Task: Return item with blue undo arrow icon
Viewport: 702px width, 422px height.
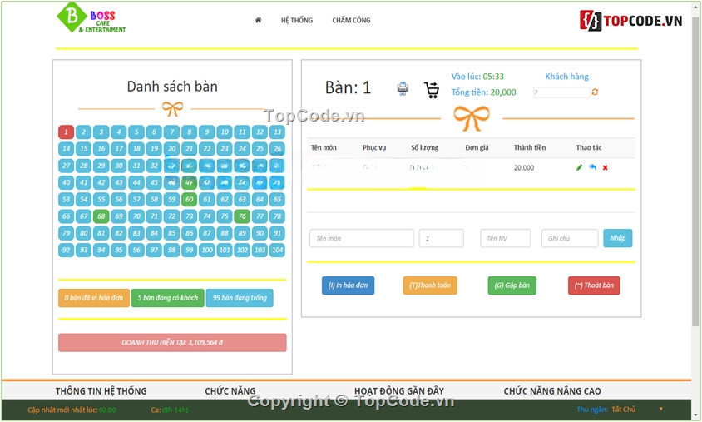Action: pyautogui.click(x=592, y=167)
